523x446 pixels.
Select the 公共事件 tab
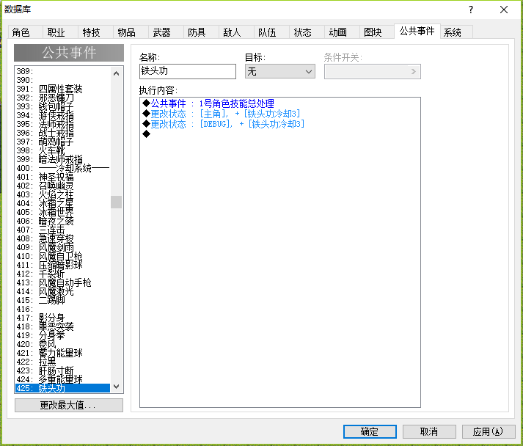click(417, 32)
